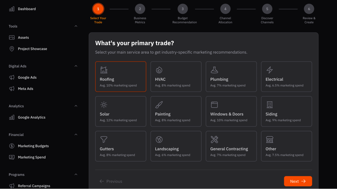Screen dimensions: 337x189
Task: Jump to step 3 Budget Recommendation
Action: [x=183, y=9]
